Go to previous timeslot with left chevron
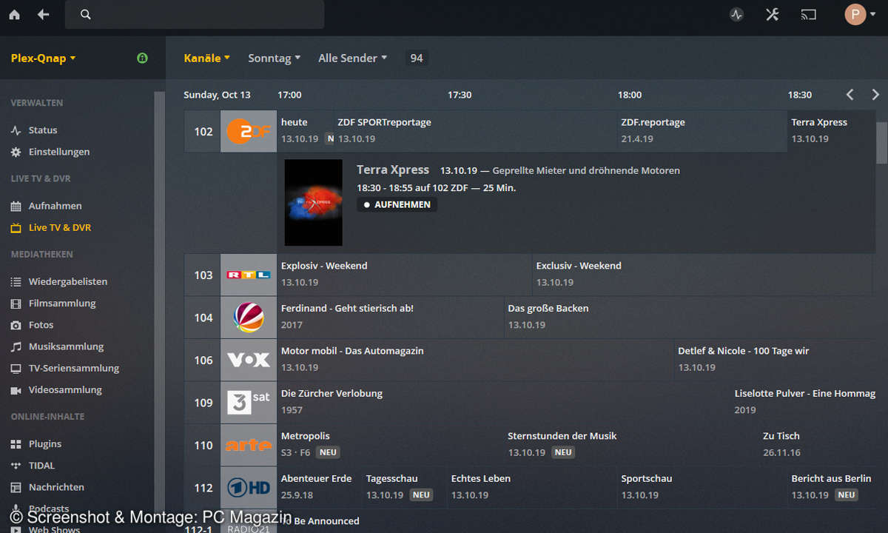888x533 pixels. [850, 94]
